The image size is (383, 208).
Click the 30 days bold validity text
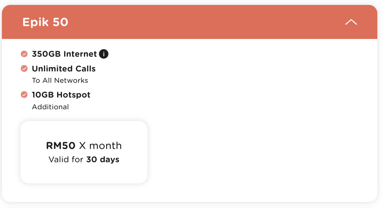103,159
